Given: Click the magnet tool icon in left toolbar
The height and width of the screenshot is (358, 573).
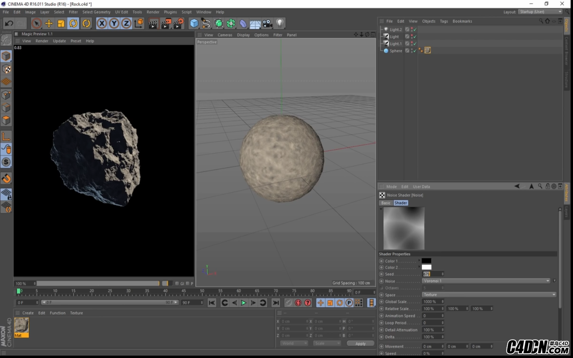Looking at the screenshot, I should click(x=6, y=179).
